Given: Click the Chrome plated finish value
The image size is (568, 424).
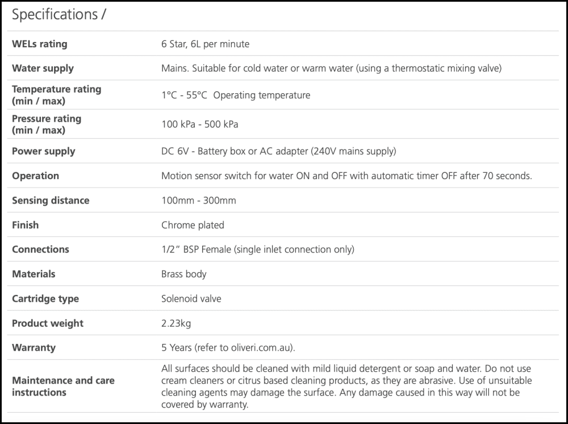Looking at the screenshot, I should point(193,225).
